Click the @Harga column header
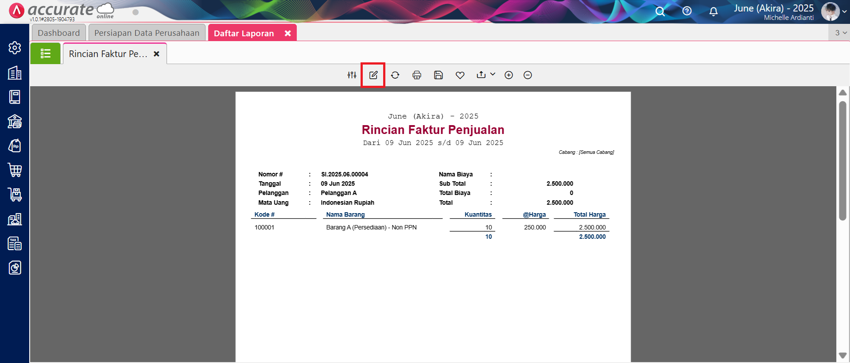The image size is (850, 363). pyautogui.click(x=534, y=214)
